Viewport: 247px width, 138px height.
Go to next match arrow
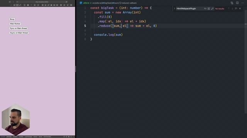click(232, 8)
